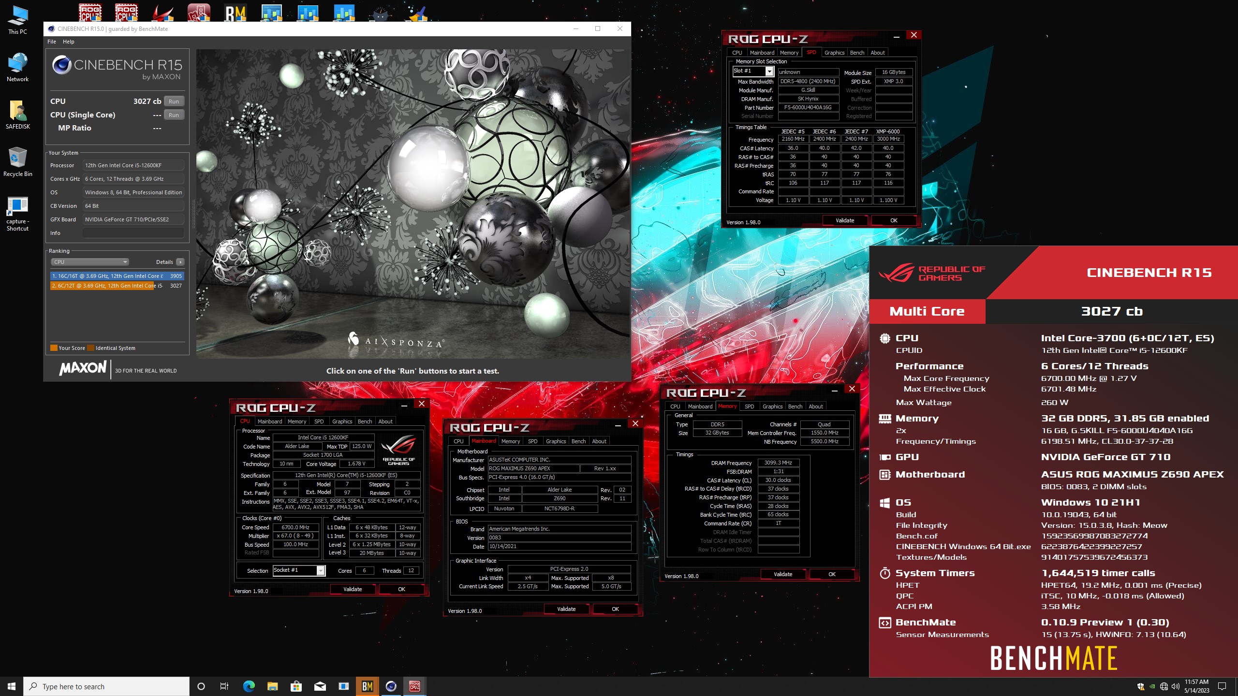Click the Processor 12th Gen Intel Core i5-12600KF field

(x=133, y=165)
